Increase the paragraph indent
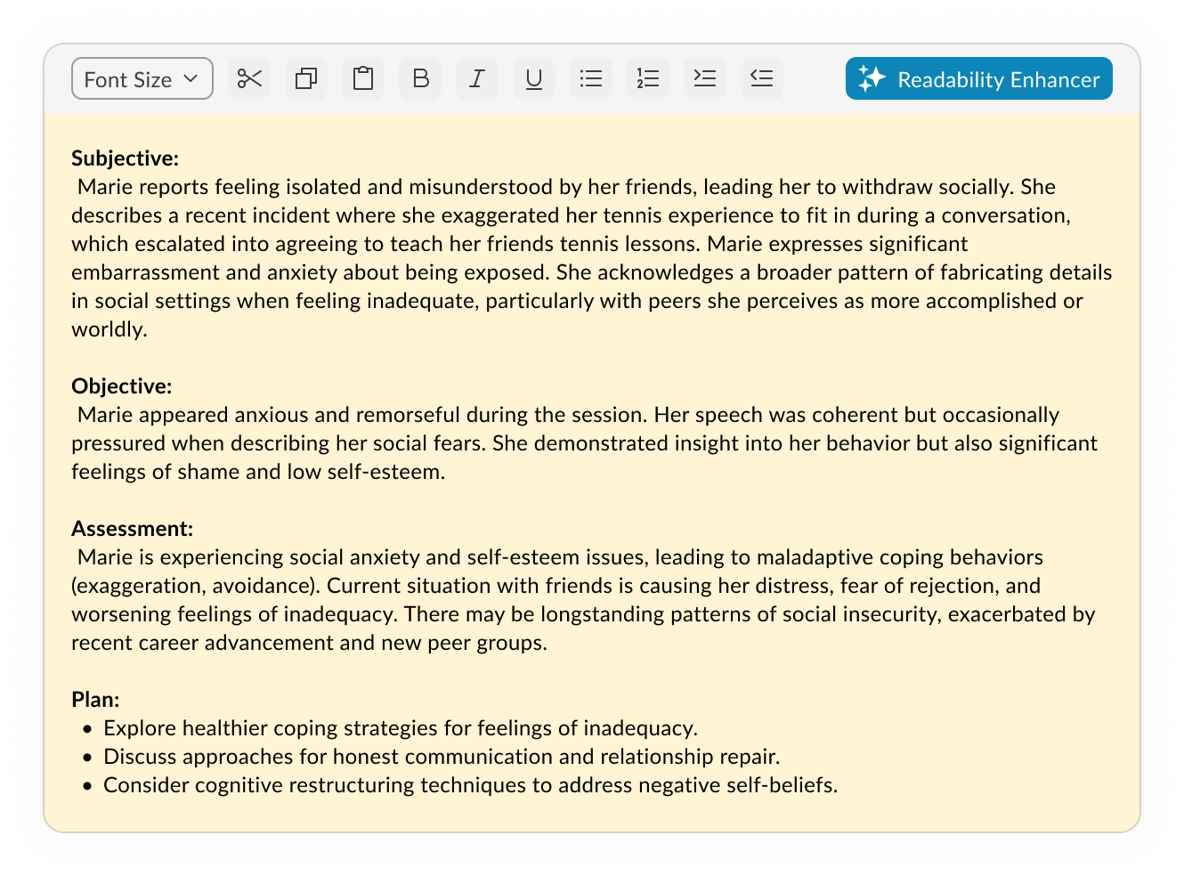Screen dimensions: 1184x876 click(x=705, y=79)
